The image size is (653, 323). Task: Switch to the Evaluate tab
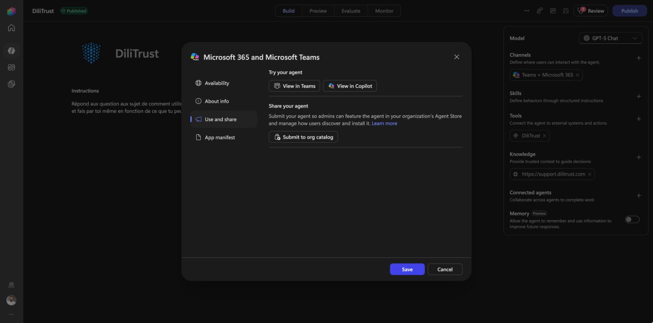(x=351, y=11)
